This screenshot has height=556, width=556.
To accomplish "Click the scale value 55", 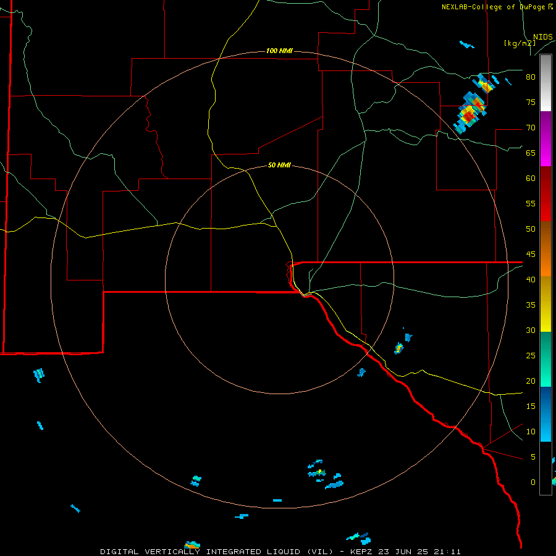I will tap(531, 203).
